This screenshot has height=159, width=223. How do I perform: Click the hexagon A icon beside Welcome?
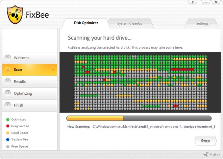[8, 58]
